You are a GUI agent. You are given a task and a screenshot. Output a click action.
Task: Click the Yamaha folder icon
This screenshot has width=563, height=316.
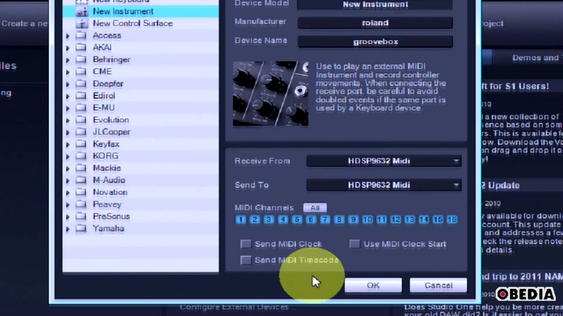[81, 228]
